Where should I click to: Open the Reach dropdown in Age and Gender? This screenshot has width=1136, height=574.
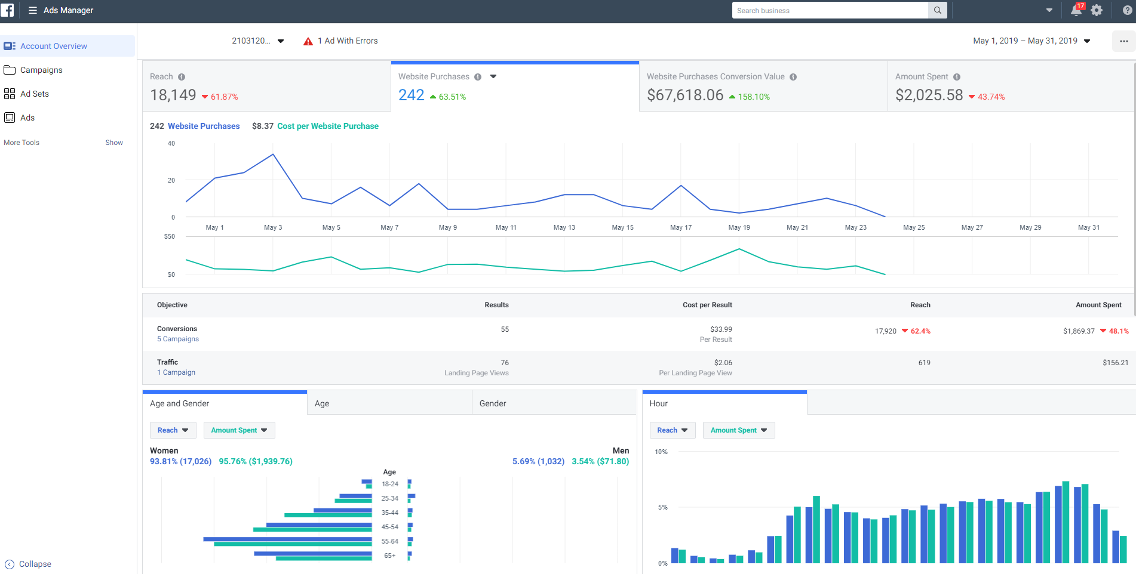(173, 430)
